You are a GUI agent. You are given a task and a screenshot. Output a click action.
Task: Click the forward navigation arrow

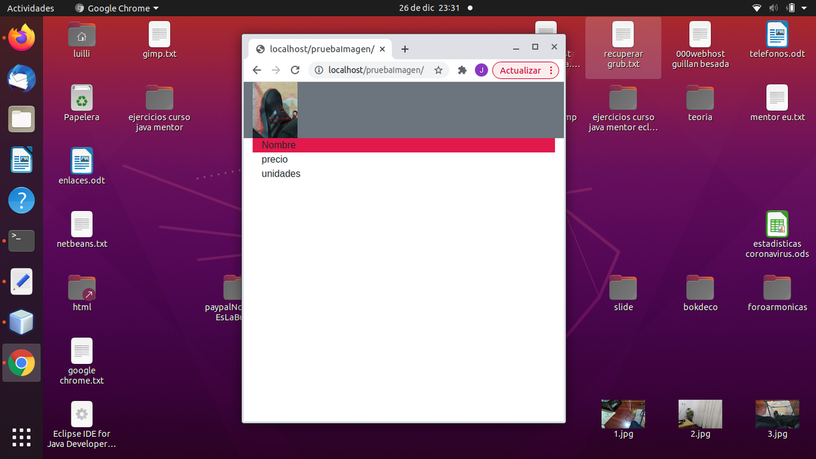[276, 70]
